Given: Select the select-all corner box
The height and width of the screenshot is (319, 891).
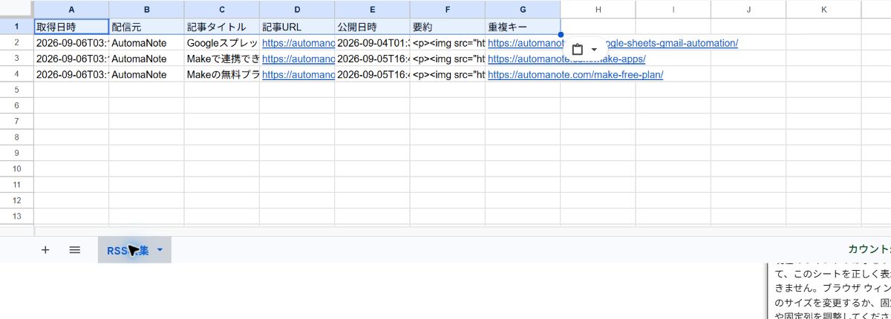Looking at the screenshot, I should click(x=16, y=10).
